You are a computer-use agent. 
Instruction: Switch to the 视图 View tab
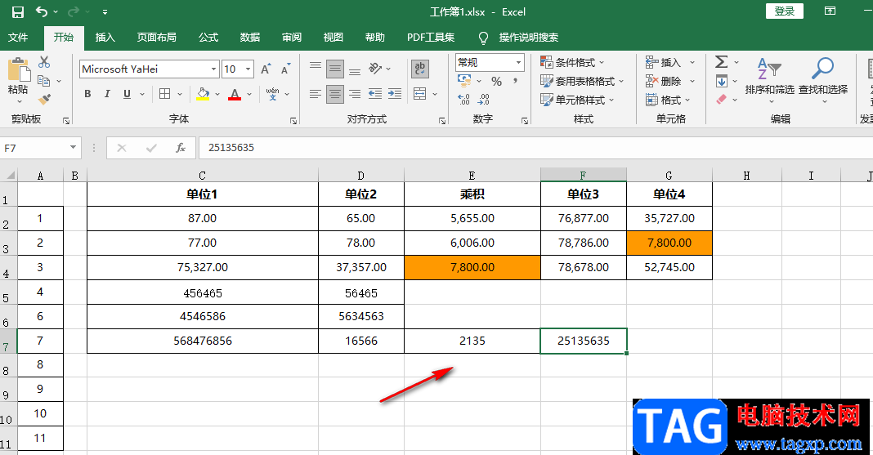[x=333, y=38]
